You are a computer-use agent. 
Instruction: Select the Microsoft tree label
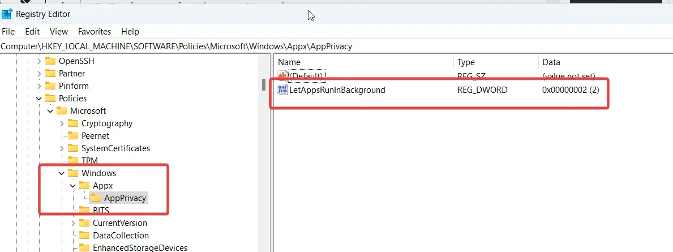pos(88,111)
